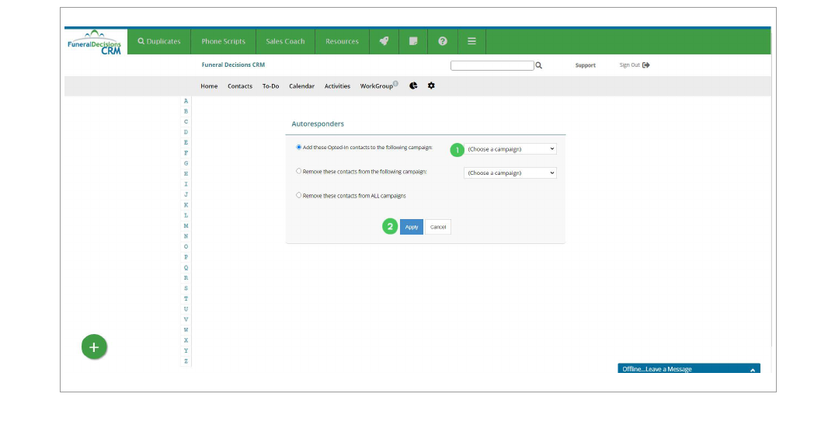
Task: Go to the Calendar menu item
Action: [x=301, y=86]
